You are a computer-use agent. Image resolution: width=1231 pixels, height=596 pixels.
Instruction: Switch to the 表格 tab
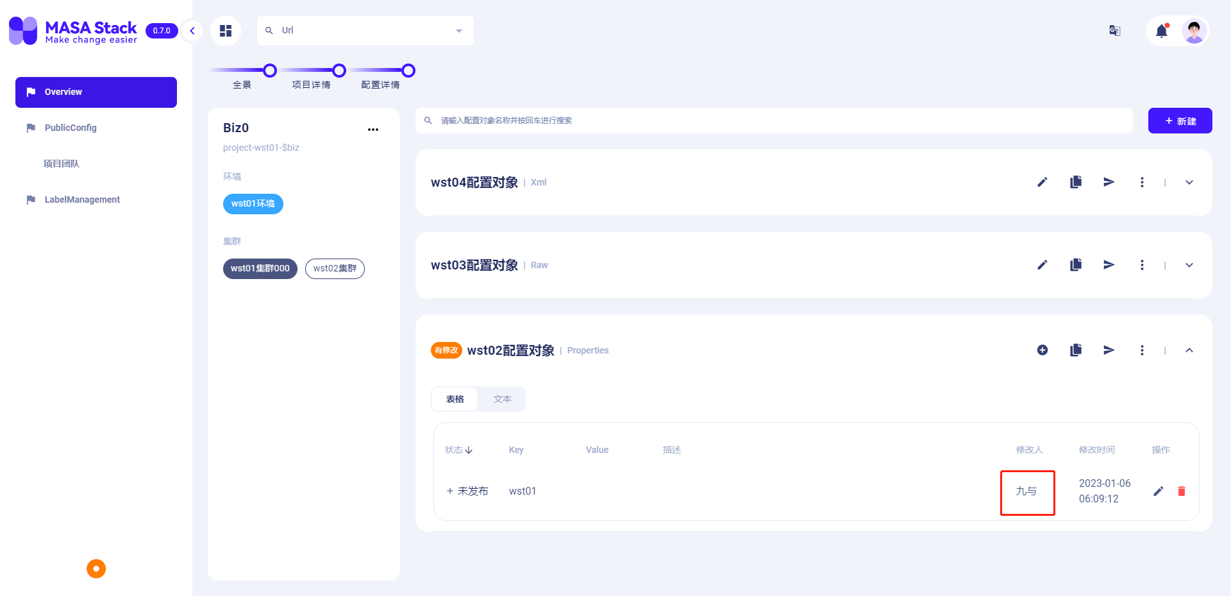[x=455, y=399]
